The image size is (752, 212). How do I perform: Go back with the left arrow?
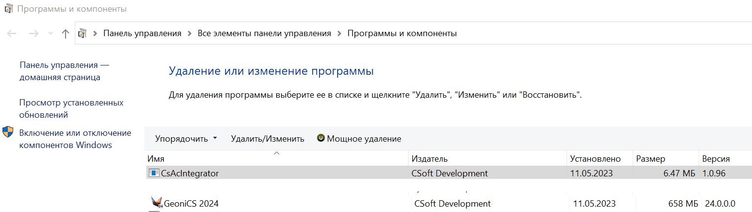pyautogui.click(x=12, y=33)
